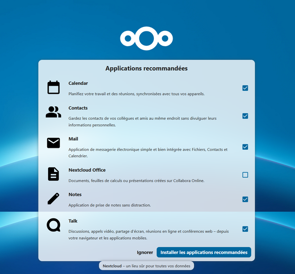Click the Nextcloud footer link
The width and height of the screenshot is (295, 274).
(112, 266)
